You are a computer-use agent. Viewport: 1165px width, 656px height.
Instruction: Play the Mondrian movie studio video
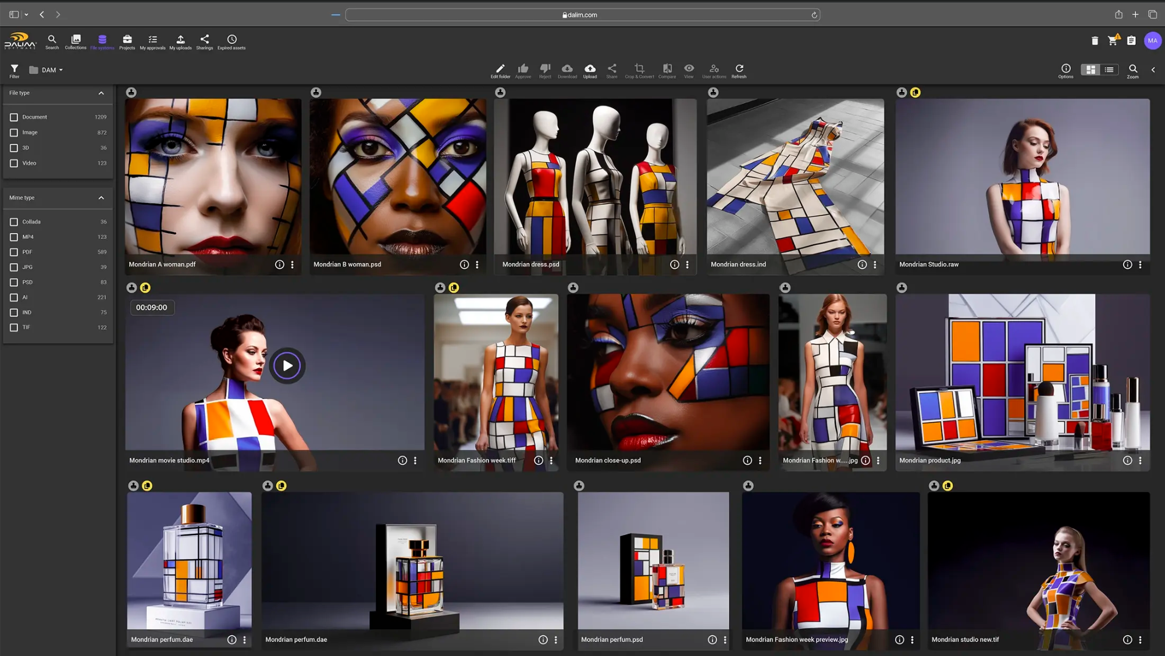coord(287,366)
